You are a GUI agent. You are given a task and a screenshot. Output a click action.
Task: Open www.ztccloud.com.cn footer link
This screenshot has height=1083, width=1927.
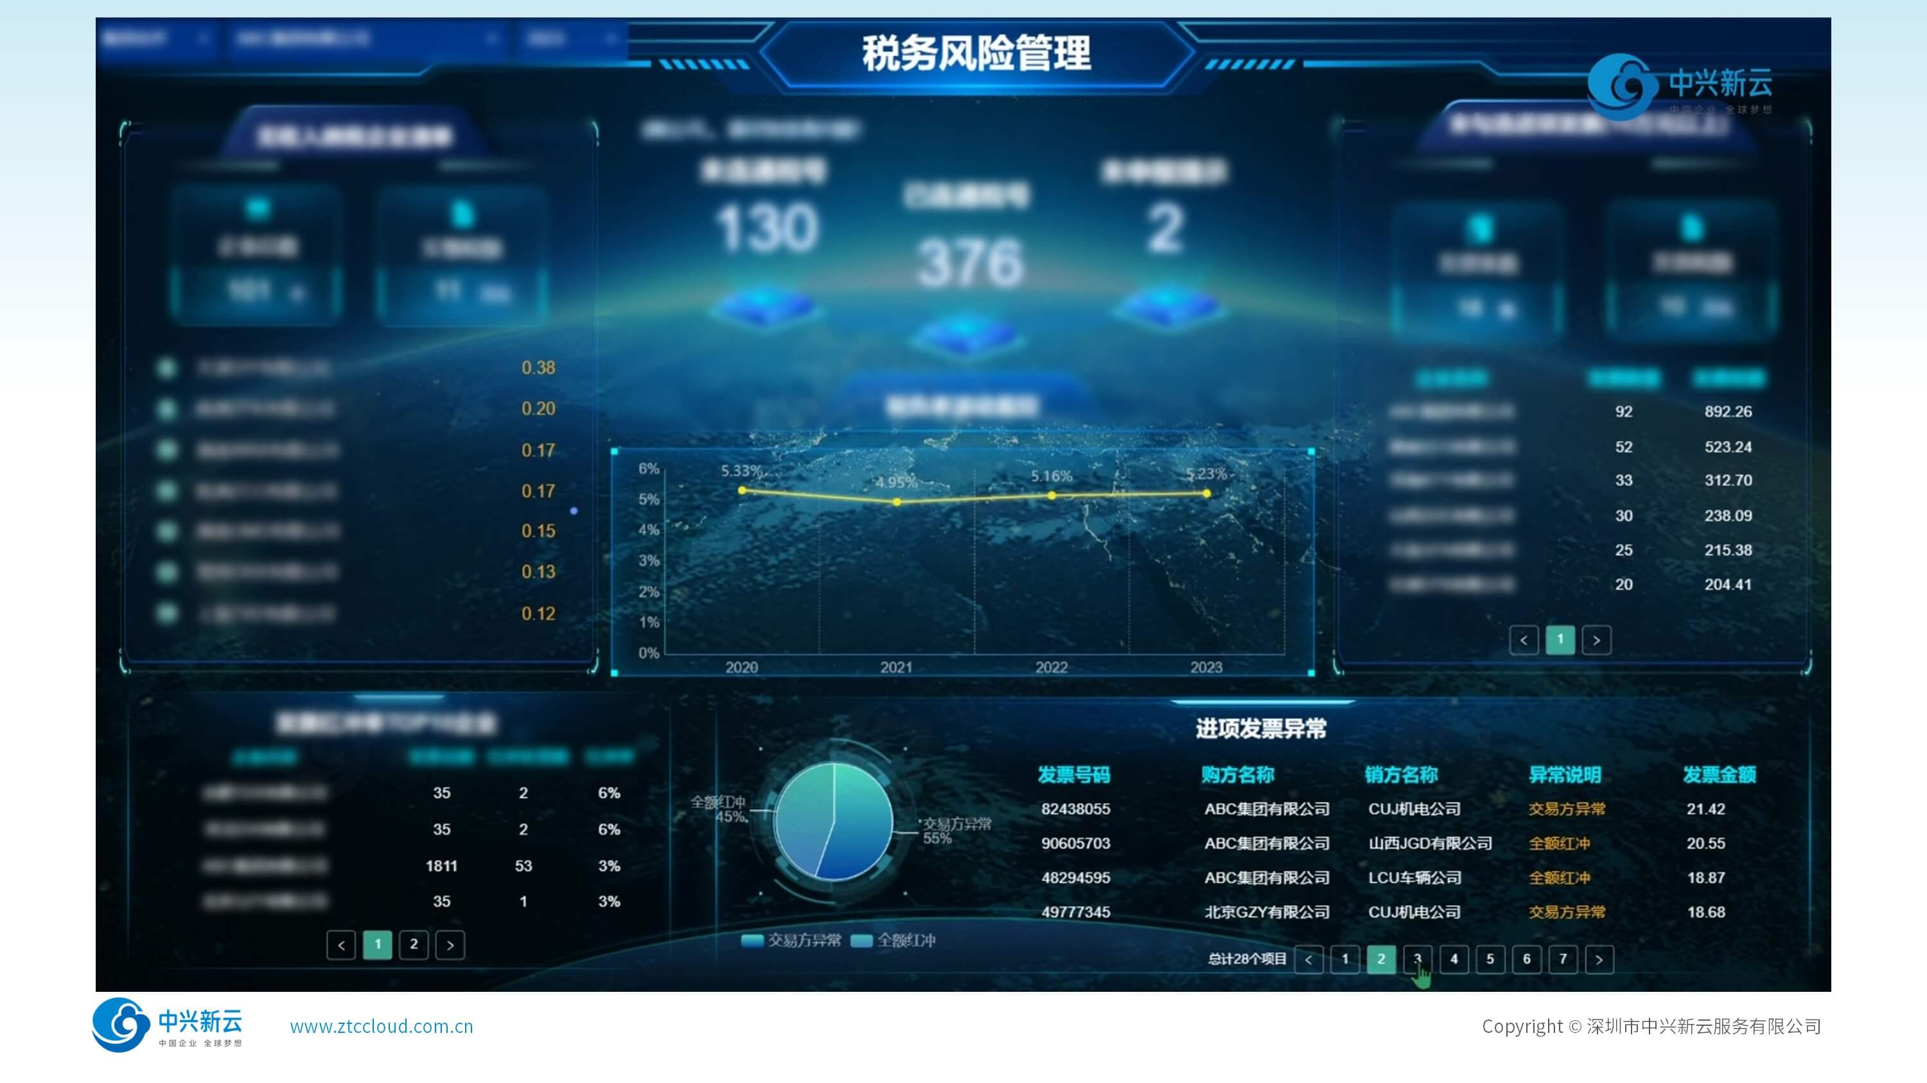[382, 1027]
